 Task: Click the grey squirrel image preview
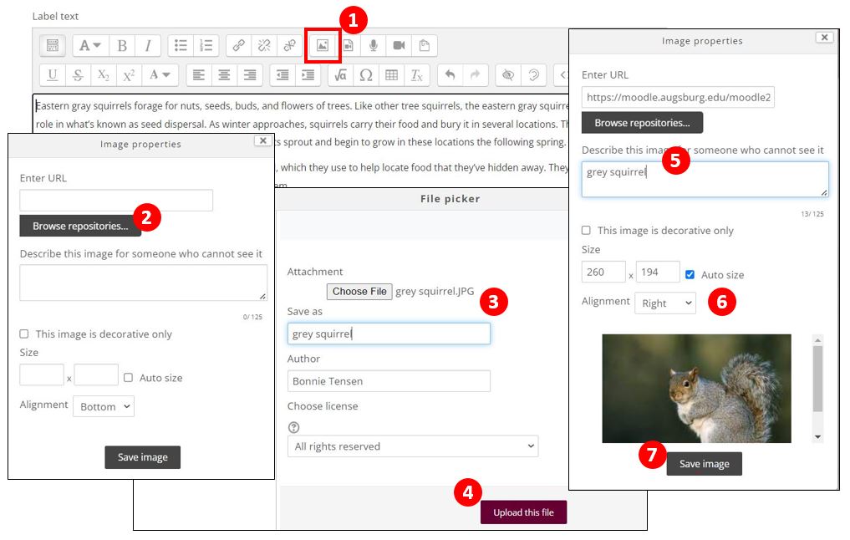[696, 389]
